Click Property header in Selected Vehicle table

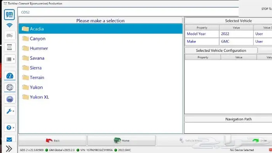[202, 28]
